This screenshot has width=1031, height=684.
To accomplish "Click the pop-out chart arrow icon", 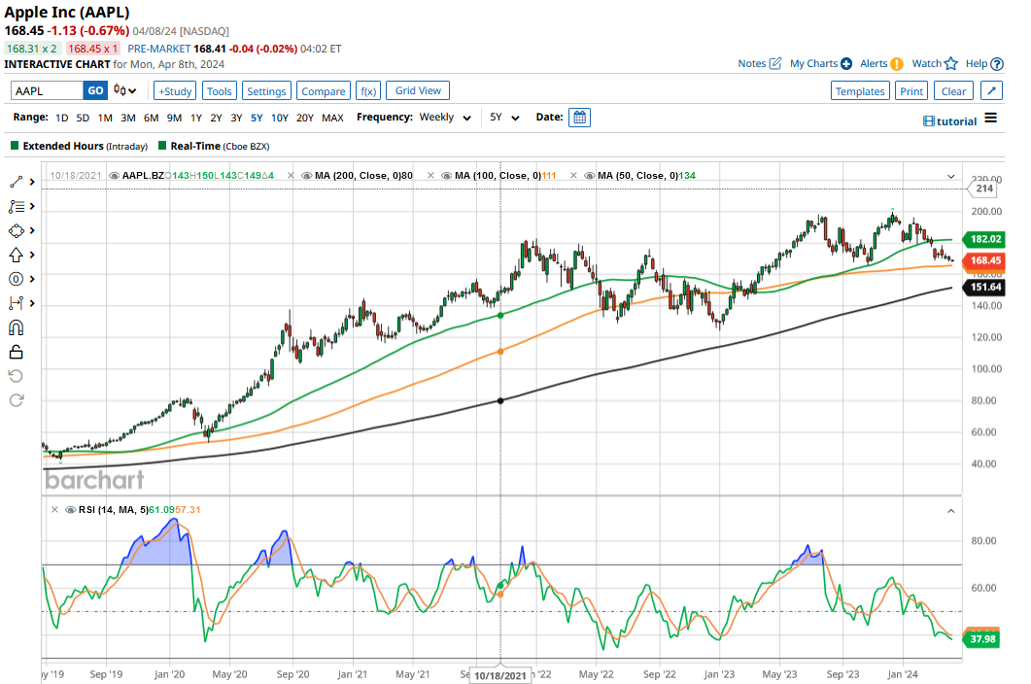I will 991,91.
